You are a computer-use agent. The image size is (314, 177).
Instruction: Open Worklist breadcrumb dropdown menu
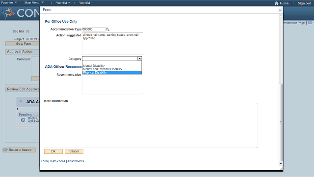coord(63,3)
